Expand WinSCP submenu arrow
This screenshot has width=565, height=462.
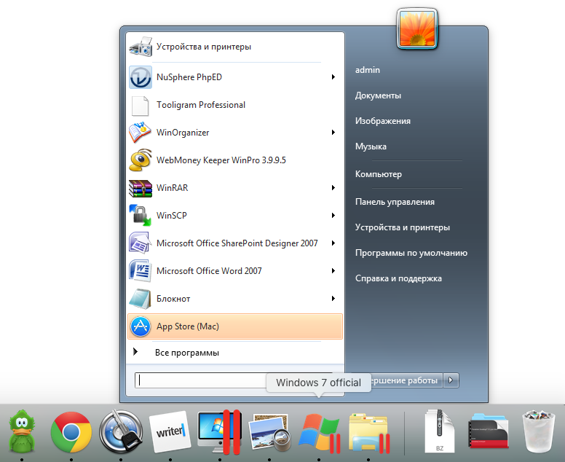tap(333, 215)
